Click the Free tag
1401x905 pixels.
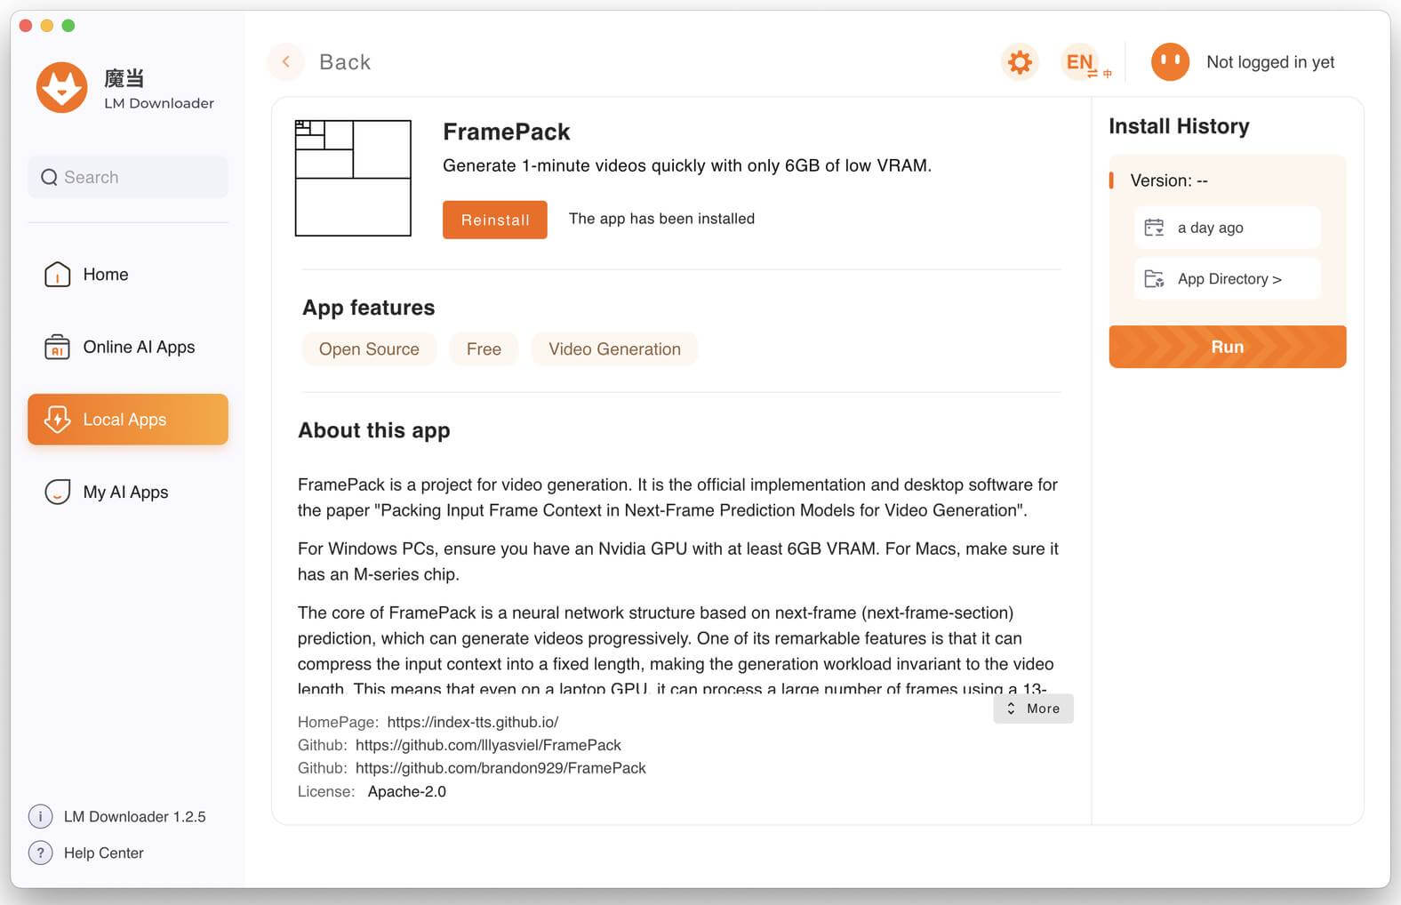coord(484,349)
